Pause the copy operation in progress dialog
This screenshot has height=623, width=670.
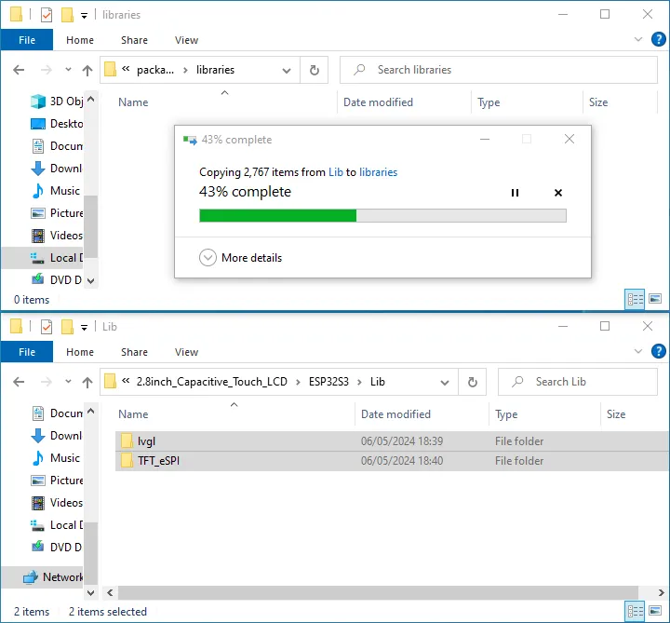pyautogui.click(x=515, y=193)
